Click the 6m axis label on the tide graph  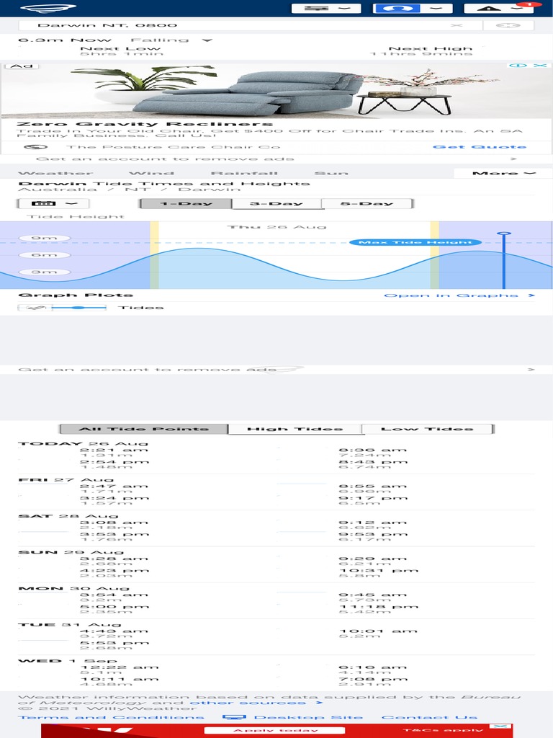pyautogui.click(x=44, y=255)
